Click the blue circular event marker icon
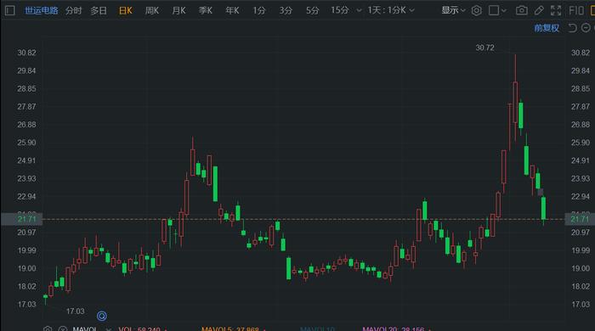 click(102, 316)
